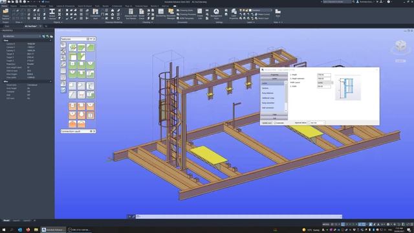
Task: Switch to the Objects ribbon tab
Action: [x=13, y=6]
